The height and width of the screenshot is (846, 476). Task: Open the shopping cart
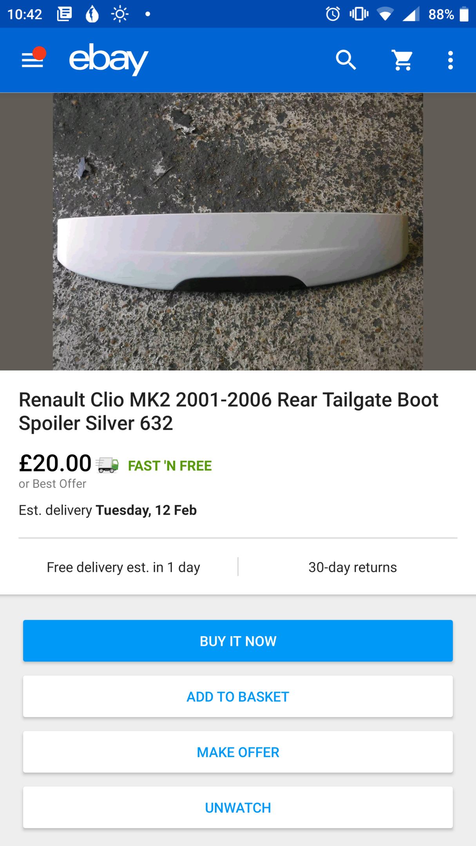402,60
